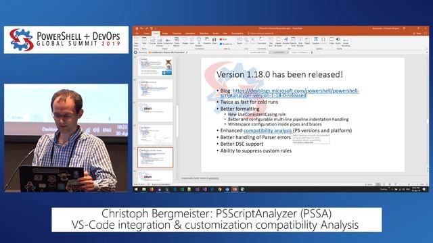433x243 pixels.
Task: Switch to the Design ribbon tab
Action: click(165, 33)
